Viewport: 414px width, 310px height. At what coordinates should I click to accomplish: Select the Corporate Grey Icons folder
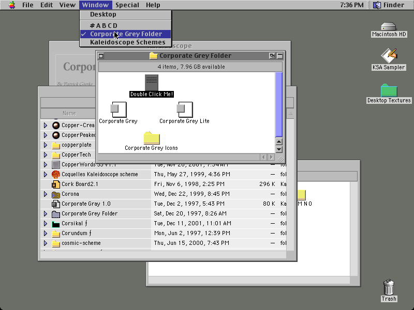(x=152, y=138)
